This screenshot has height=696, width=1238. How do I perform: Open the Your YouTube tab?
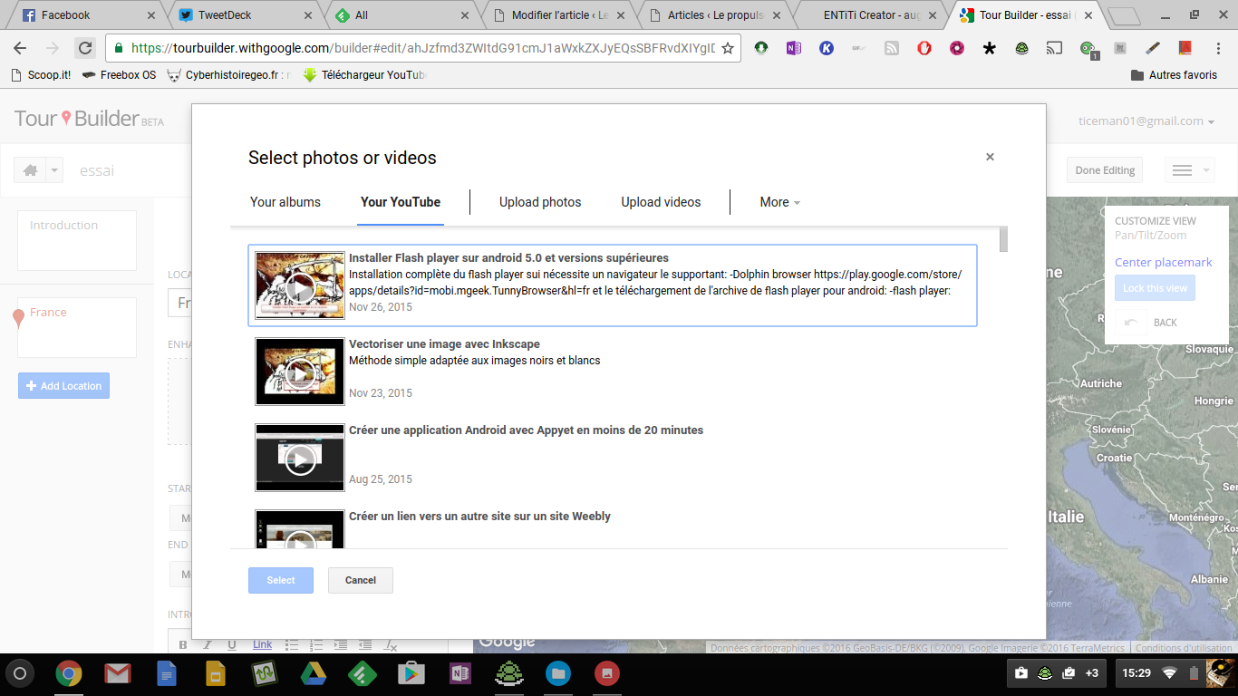coord(401,202)
